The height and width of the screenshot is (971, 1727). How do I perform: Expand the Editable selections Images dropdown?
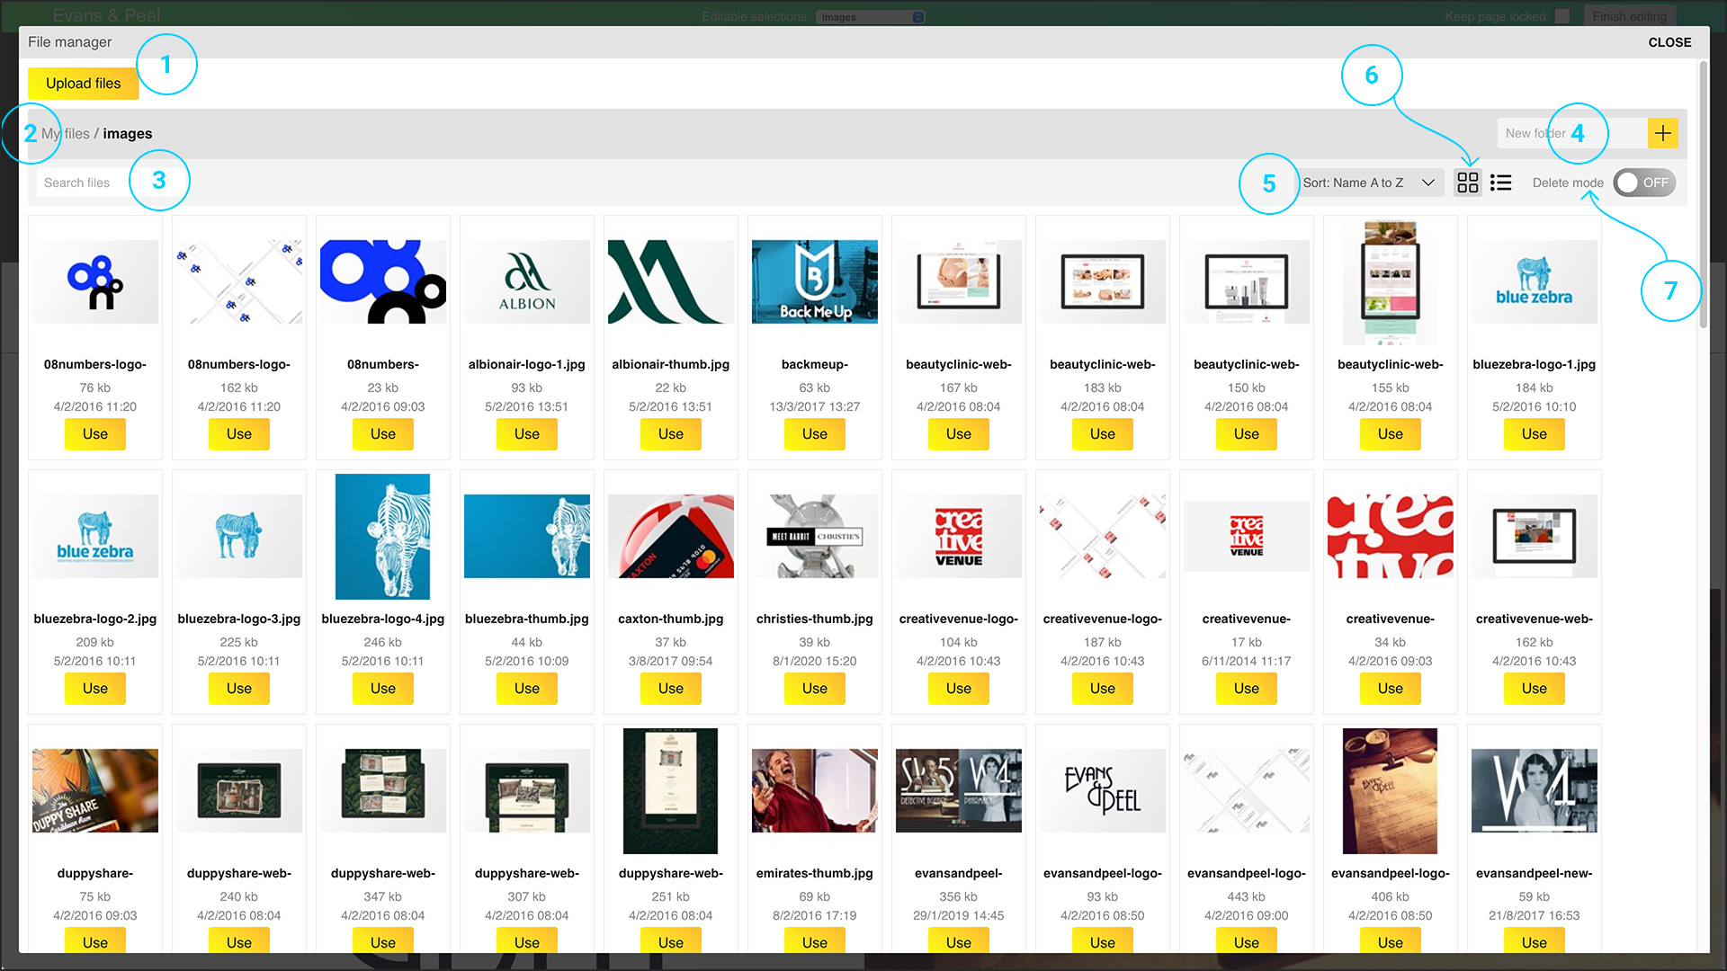[870, 16]
